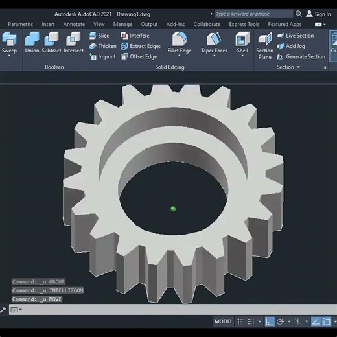Focus the keyword search field
Viewport: 337px width, 337px height.
pos(254,14)
